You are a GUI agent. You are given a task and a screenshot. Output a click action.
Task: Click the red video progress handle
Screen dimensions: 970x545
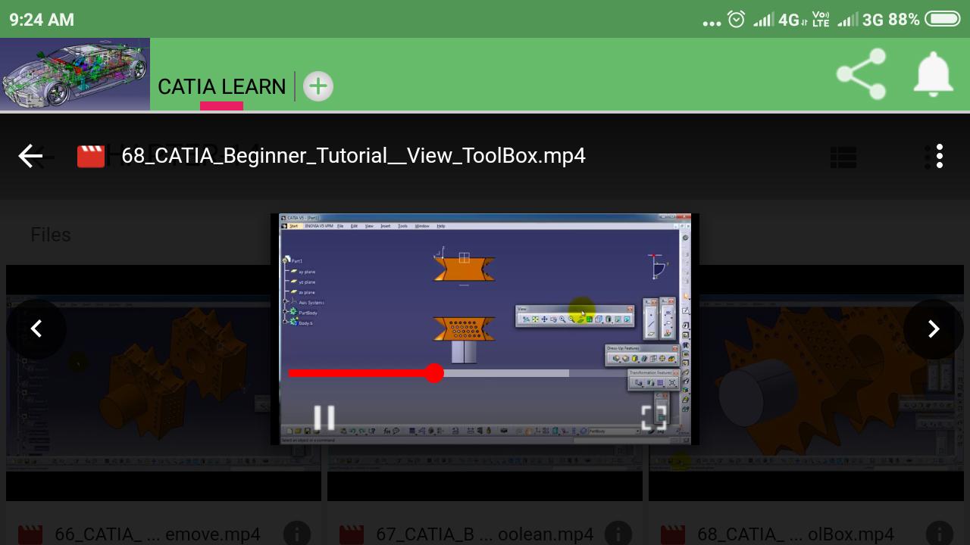point(433,372)
